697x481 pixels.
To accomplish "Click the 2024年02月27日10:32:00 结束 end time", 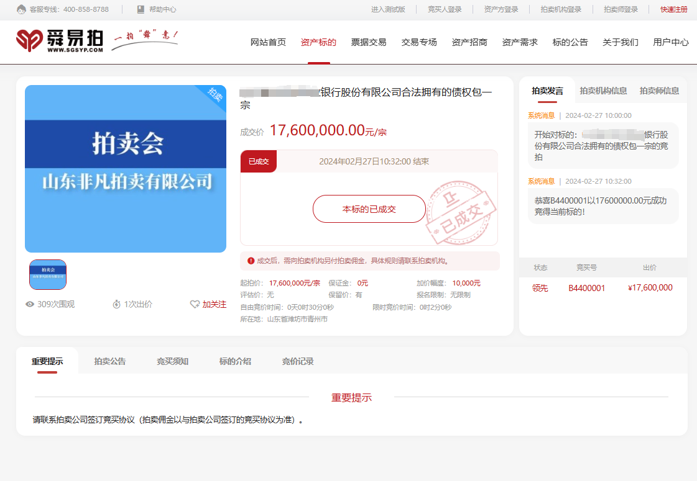I will (x=374, y=161).
